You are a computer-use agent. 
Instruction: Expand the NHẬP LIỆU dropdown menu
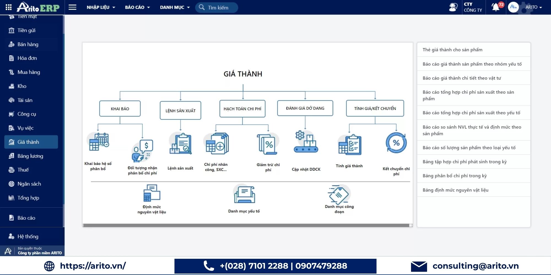click(x=101, y=7)
